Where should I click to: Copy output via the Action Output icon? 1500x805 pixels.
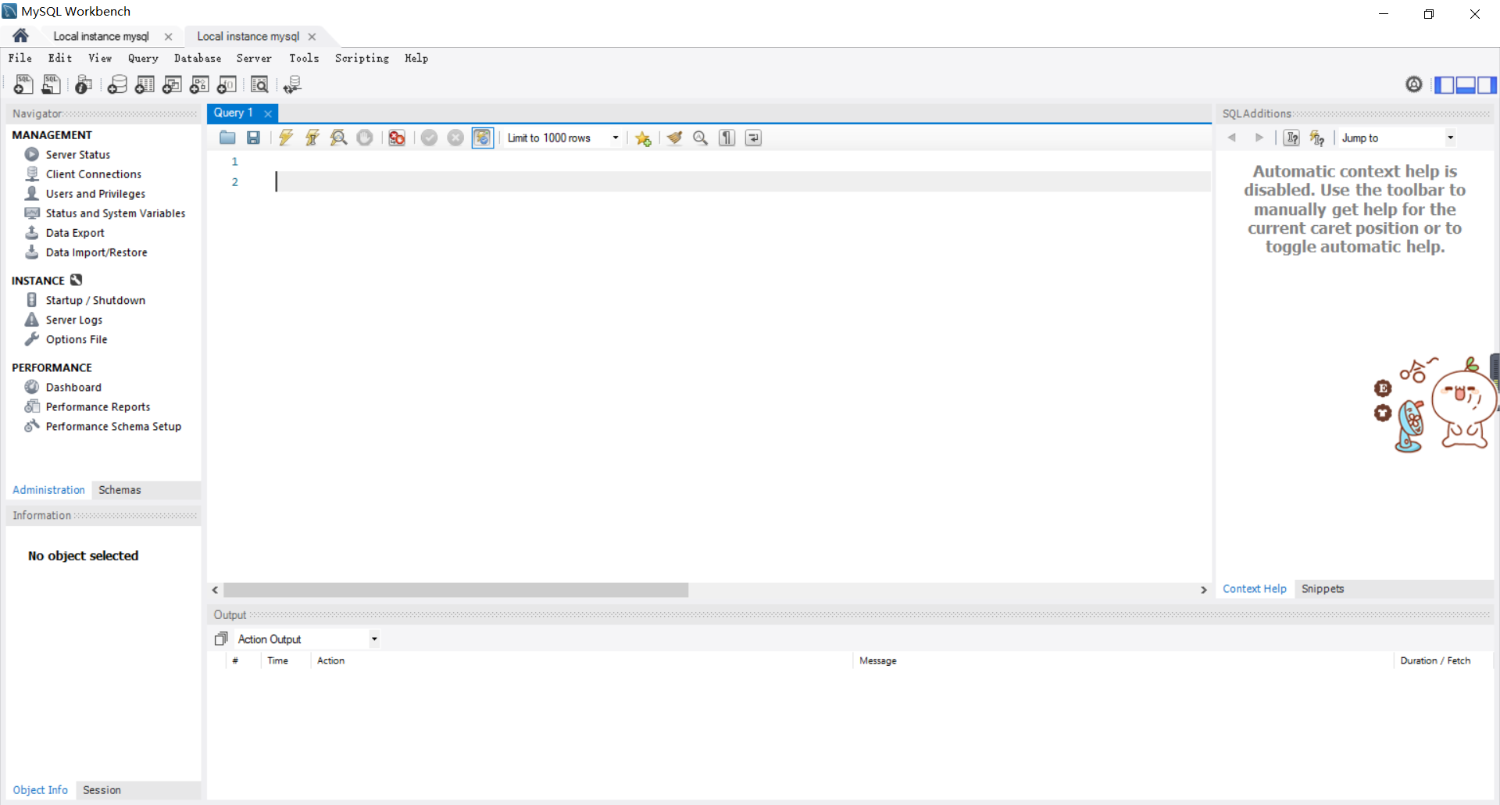pyautogui.click(x=221, y=639)
